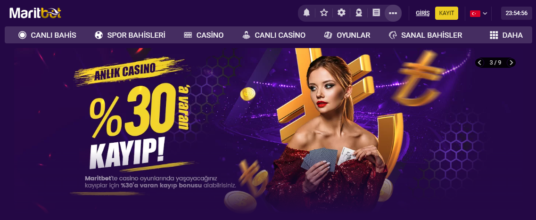Open favorites with the star icon

point(324,13)
